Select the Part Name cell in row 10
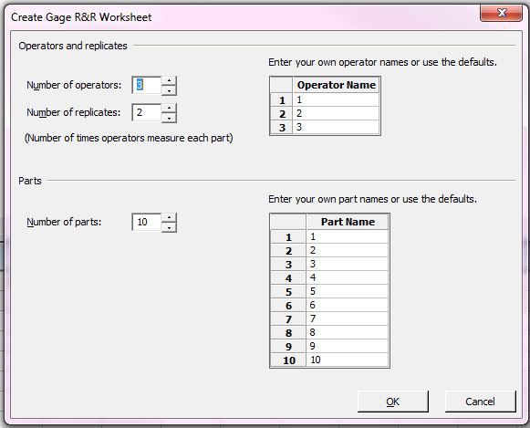 (x=348, y=360)
